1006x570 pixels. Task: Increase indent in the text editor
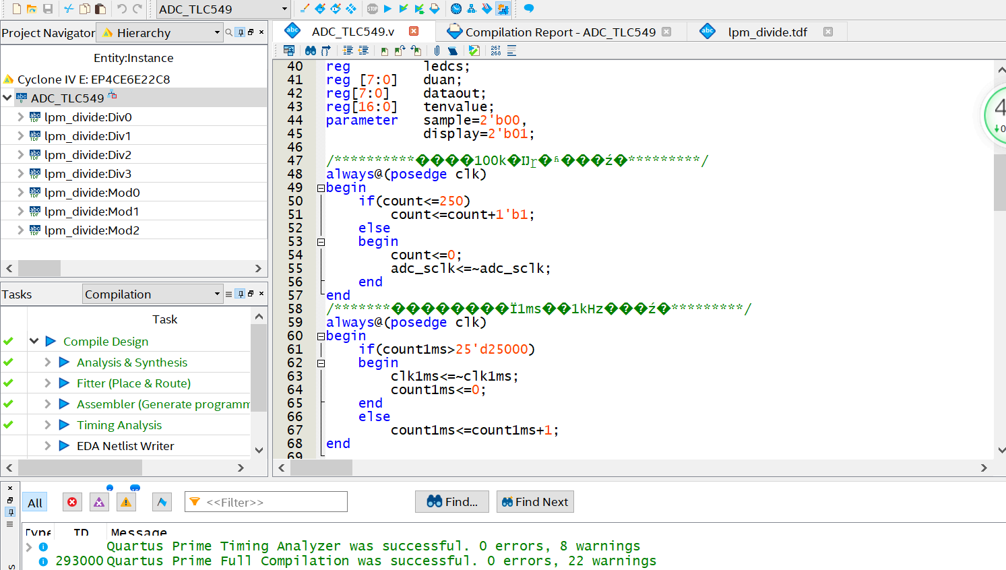tap(348, 51)
